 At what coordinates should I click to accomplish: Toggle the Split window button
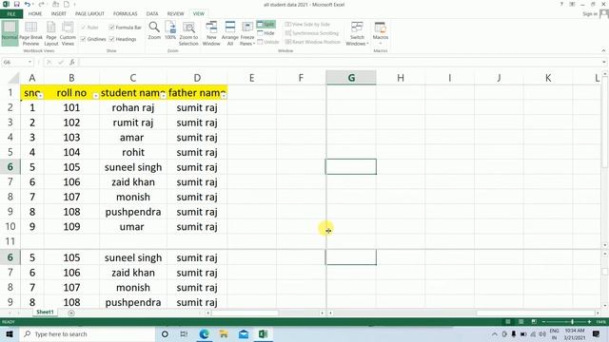[x=266, y=25]
